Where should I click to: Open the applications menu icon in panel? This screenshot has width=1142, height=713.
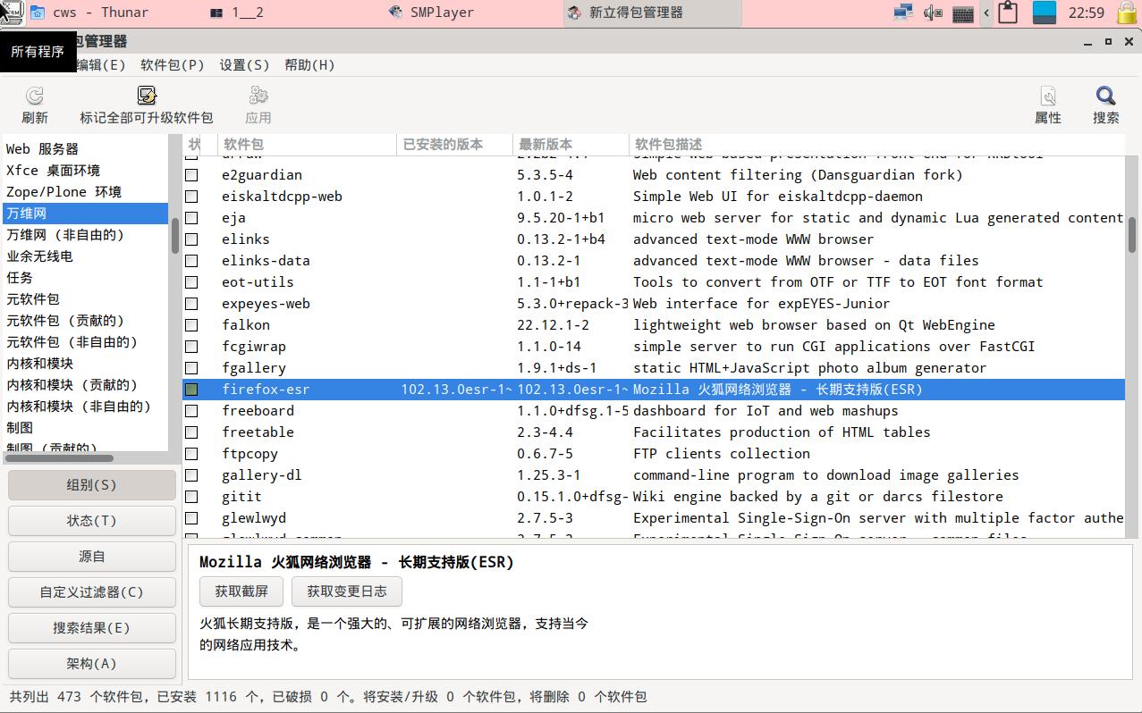click(12, 13)
